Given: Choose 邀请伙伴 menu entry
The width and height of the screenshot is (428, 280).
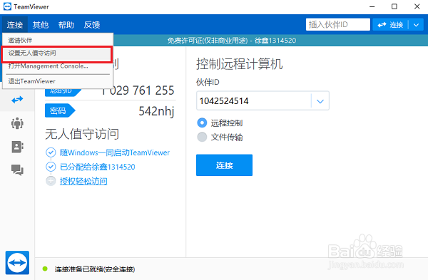Looking at the screenshot, I should pyautogui.click(x=58, y=40).
